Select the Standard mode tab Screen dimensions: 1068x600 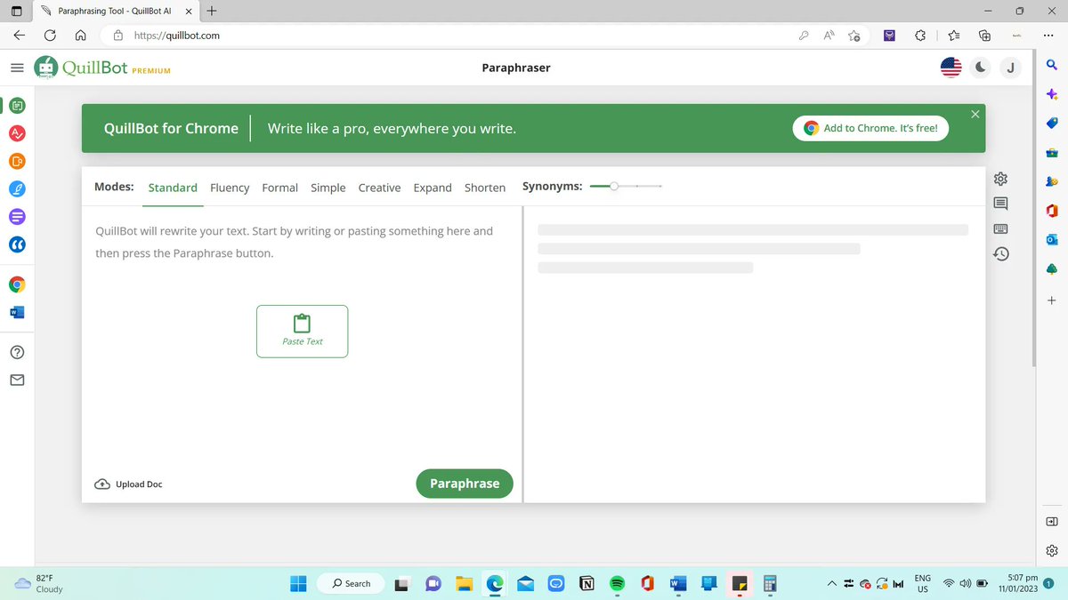pyautogui.click(x=173, y=188)
